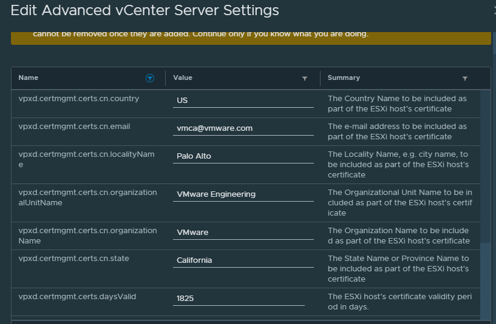The image size is (496, 324).
Task: Sort by the Value column header
Action: [x=183, y=78]
